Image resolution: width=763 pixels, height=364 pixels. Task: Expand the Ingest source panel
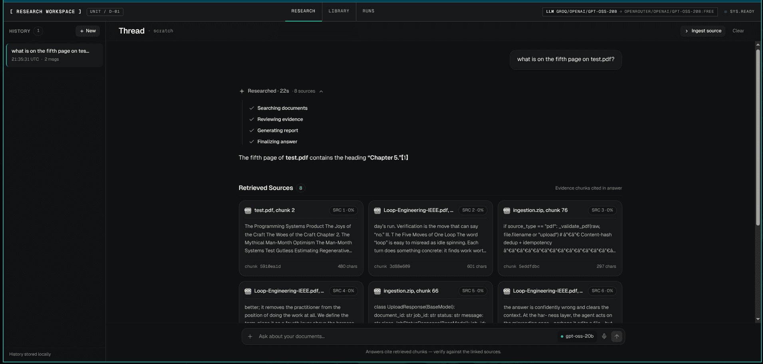tap(703, 31)
